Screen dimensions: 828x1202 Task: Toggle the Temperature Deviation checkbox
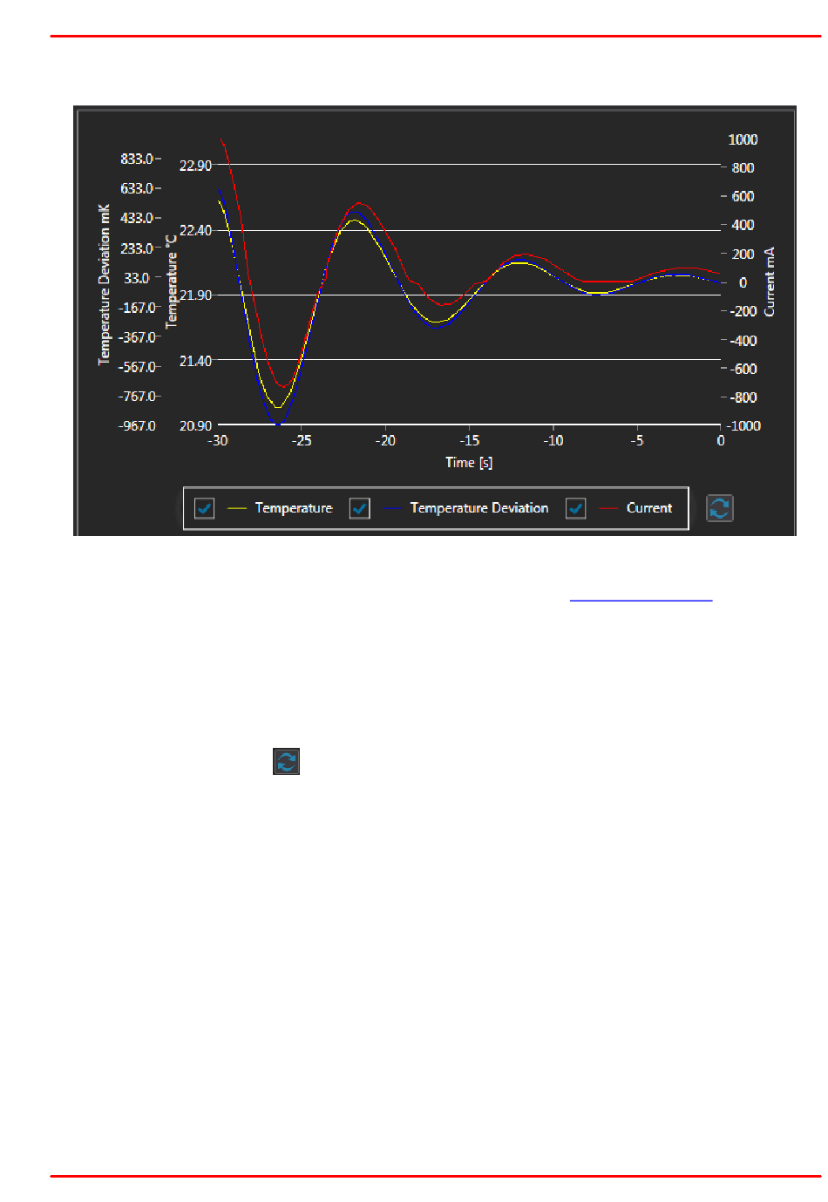point(359,508)
